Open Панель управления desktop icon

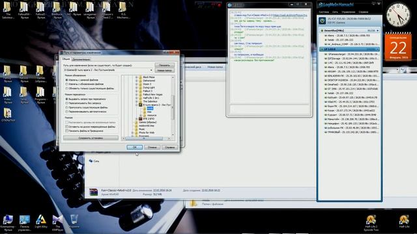tap(25, 223)
